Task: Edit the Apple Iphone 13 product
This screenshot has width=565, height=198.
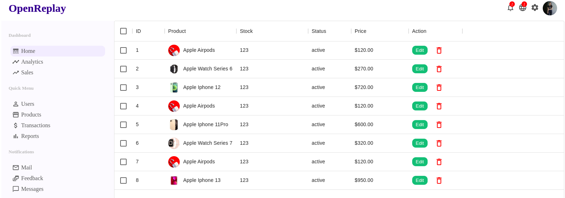Action: click(420, 180)
